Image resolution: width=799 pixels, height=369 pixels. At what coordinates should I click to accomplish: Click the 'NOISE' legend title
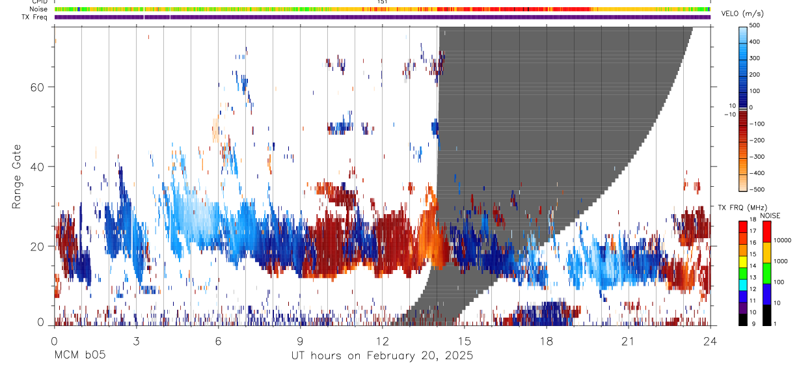tap(770, 215)
